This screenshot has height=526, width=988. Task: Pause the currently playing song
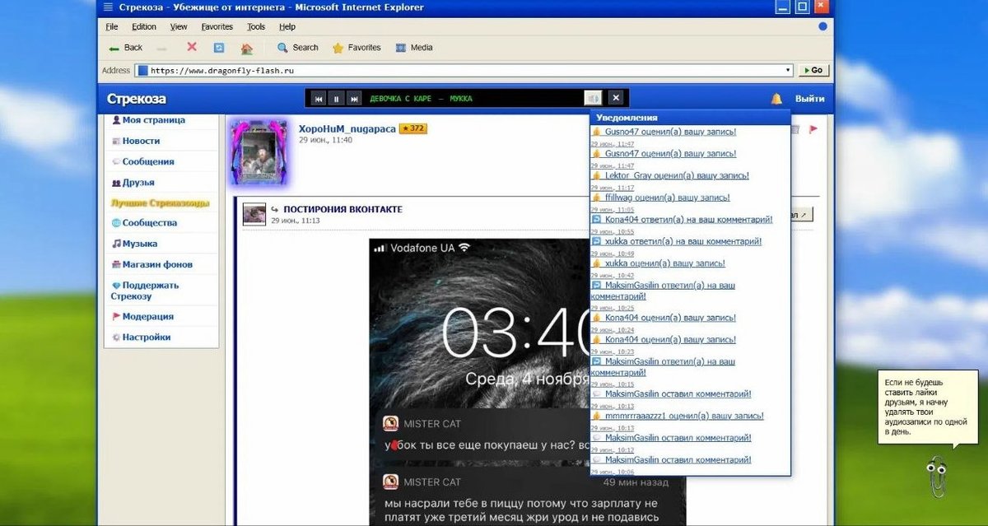pyautogui.click(x=336, y=99)
